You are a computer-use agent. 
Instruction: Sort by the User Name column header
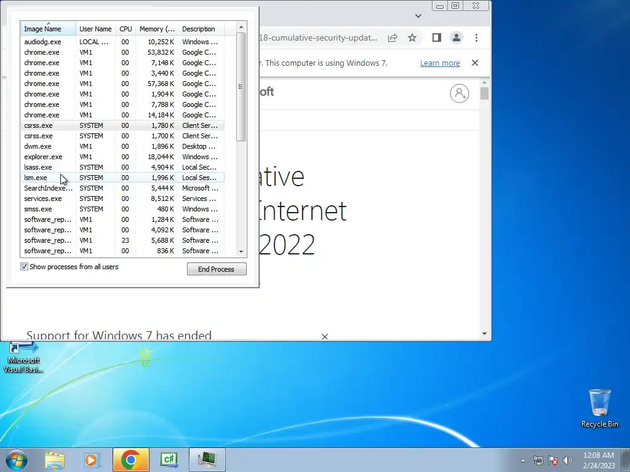(95, 29)
